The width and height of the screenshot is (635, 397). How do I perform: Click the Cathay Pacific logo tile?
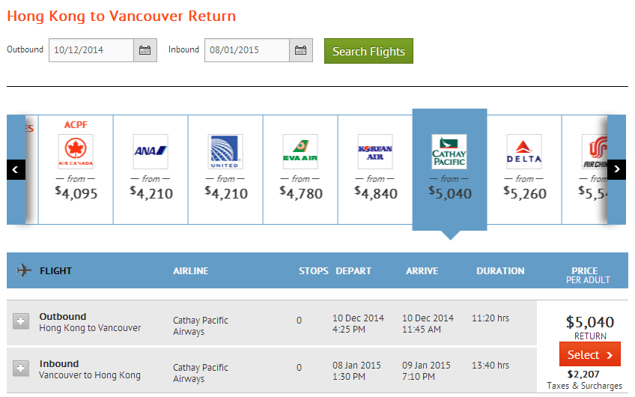449,151
